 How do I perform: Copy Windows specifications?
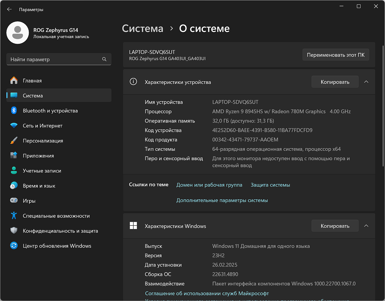click(x=335, y=226)
